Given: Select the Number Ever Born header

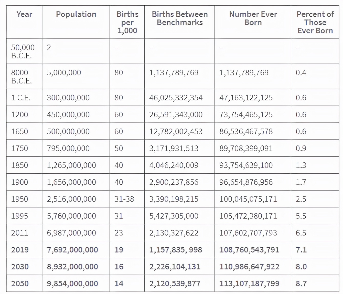Looking at the screenshot, I should click(253, 18).
